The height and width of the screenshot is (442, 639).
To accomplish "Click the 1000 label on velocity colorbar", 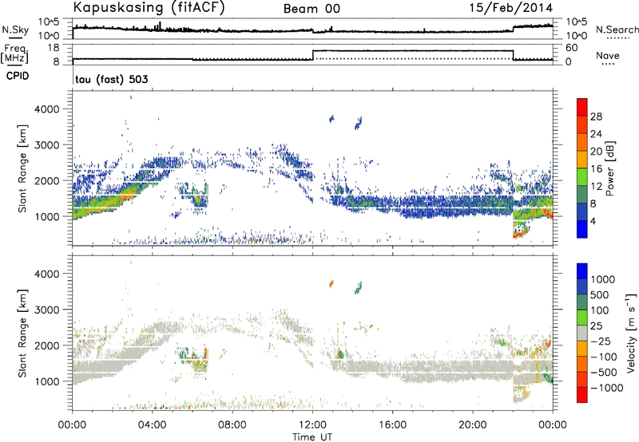I will [603, 279].
